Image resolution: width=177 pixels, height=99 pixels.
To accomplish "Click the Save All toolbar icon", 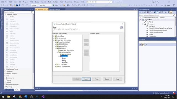I will (x=20, y=5).
